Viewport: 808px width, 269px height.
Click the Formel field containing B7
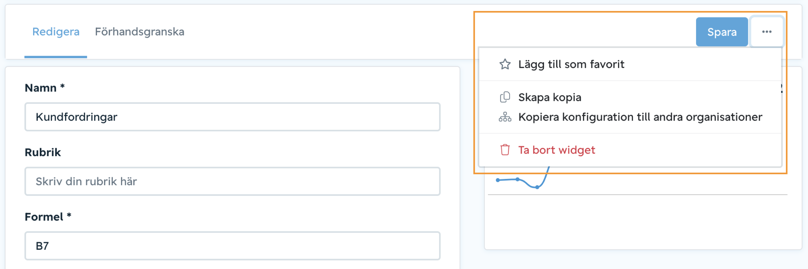232,246
